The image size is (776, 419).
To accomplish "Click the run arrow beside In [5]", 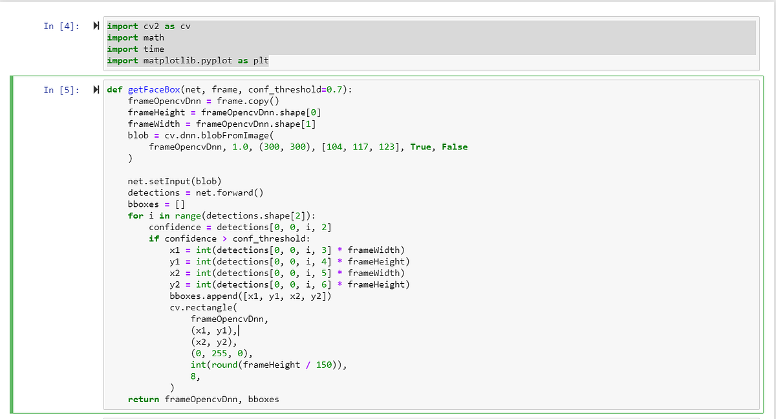I will 96,89.
